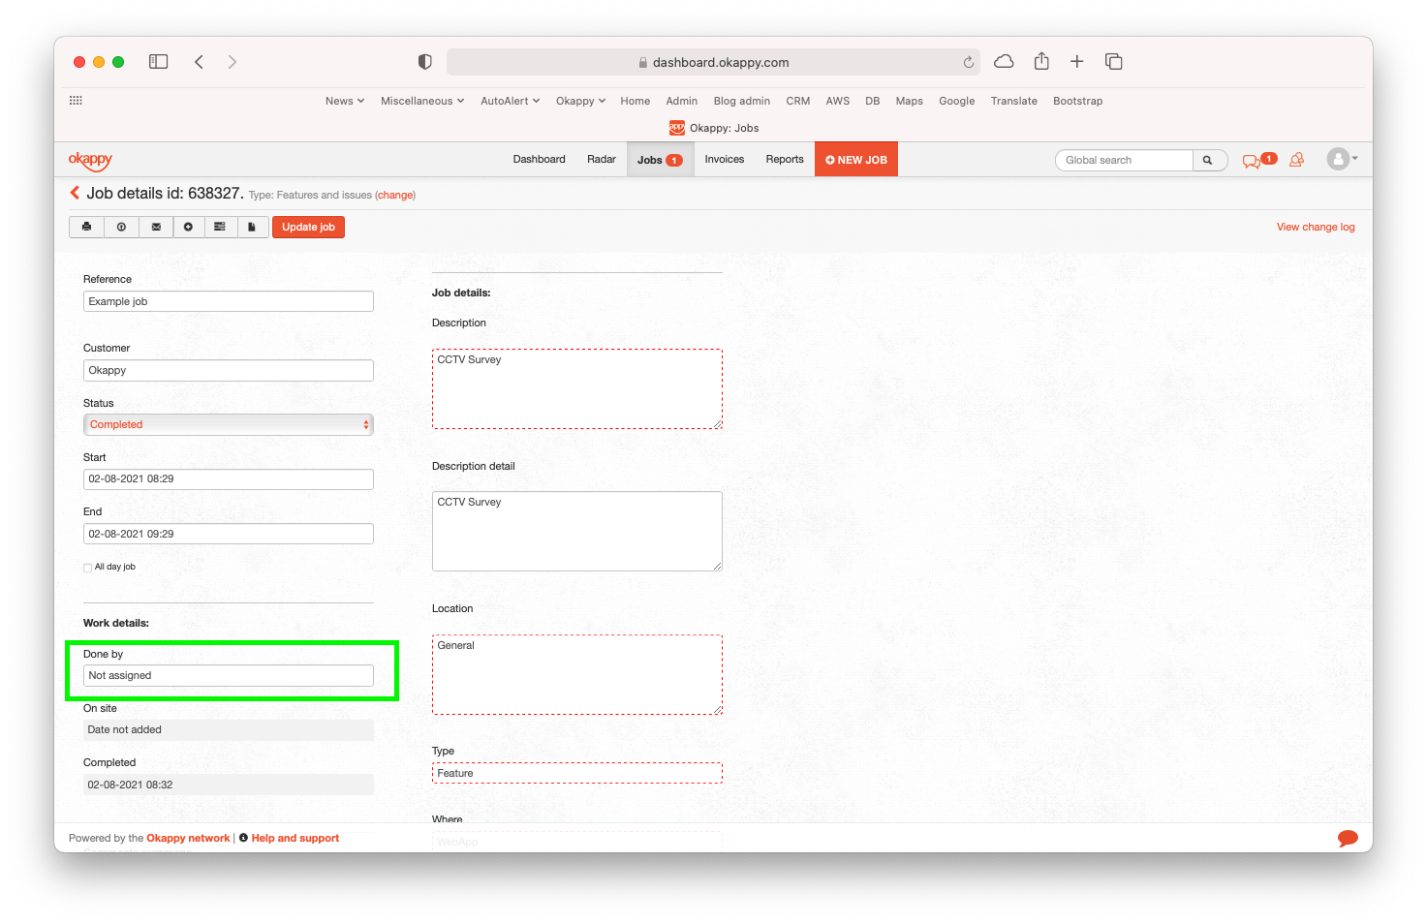Screen dimensions: 1427x924
Task: Click the Type field showing Feature
Action: pos(577,773)
